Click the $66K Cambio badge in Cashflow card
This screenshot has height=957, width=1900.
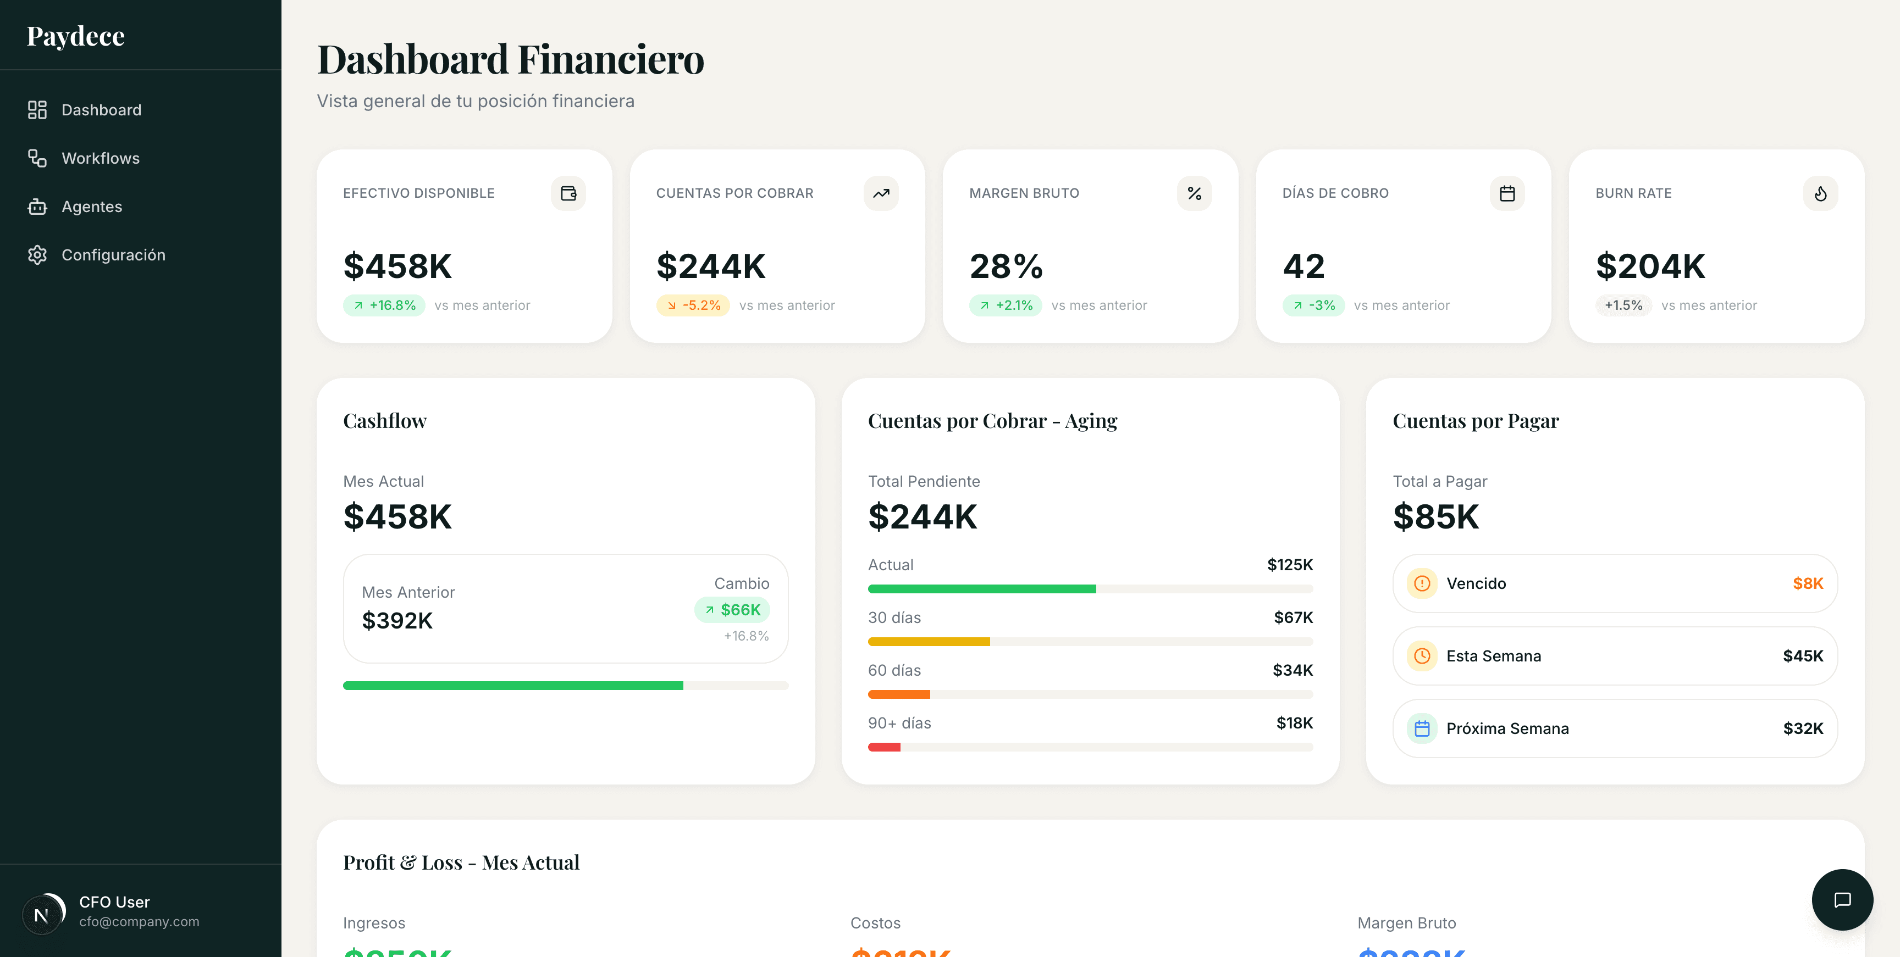point(732,610)
